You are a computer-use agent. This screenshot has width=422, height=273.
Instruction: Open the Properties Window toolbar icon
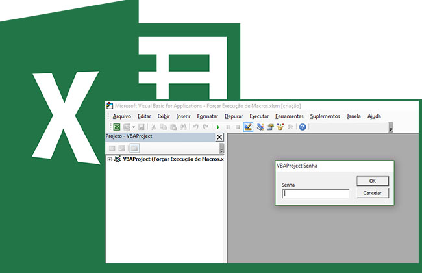270,127
